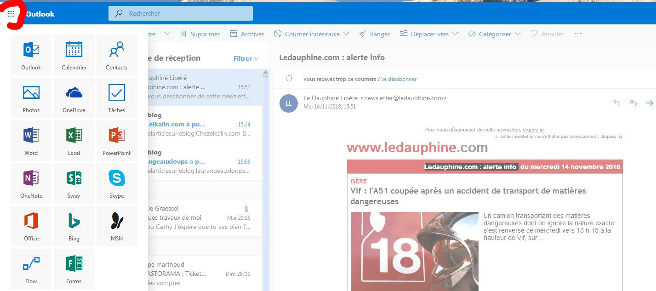Launch Word from the app panel
The image size is (656, 291).
(31, 141)
